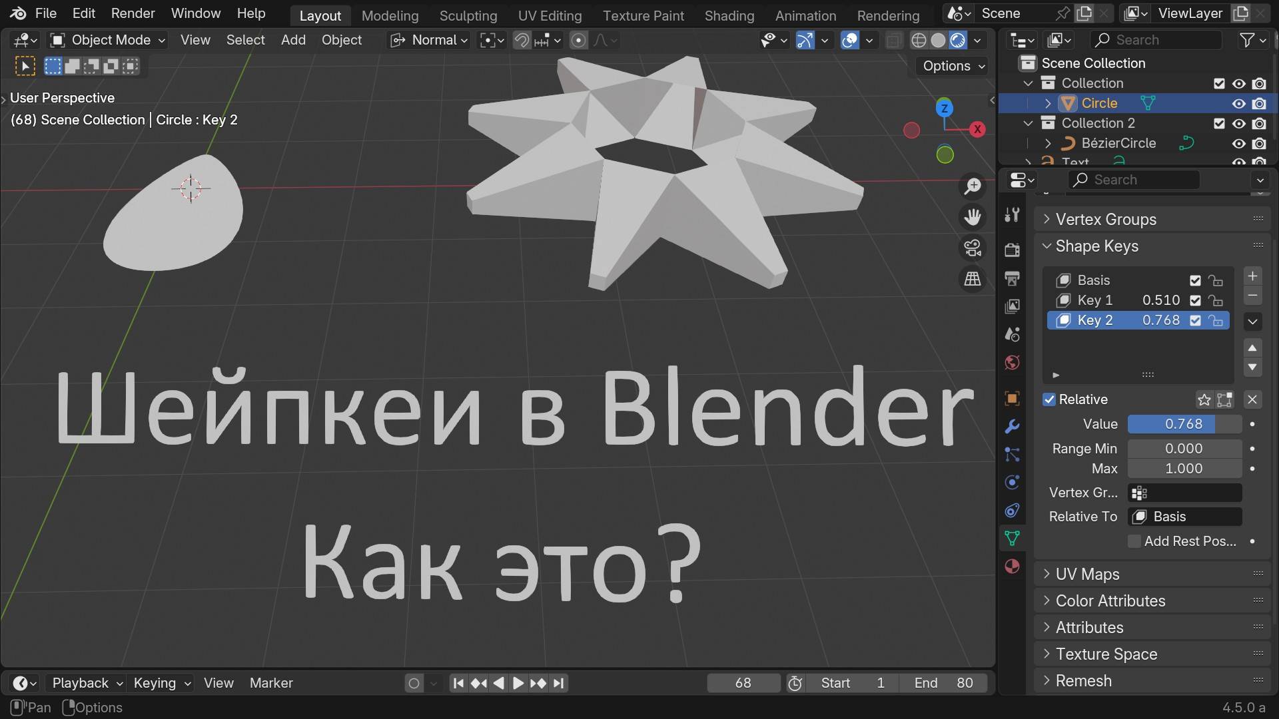Open the Object Mode dropdown

[107, 40]
